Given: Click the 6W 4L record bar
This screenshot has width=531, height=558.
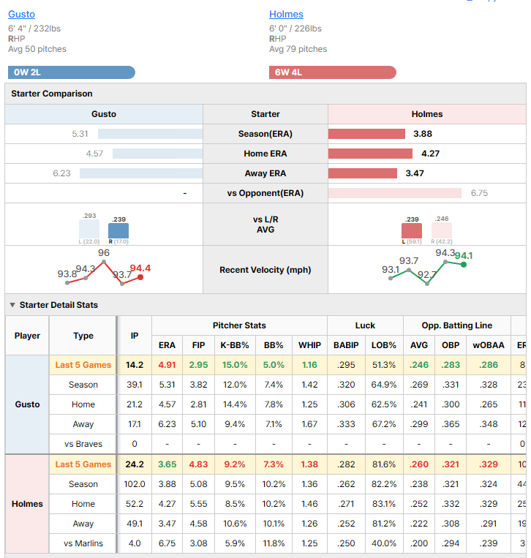Looking at the screenshot, I should 332,72.
